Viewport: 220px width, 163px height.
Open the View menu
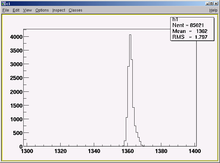point(27,10)
